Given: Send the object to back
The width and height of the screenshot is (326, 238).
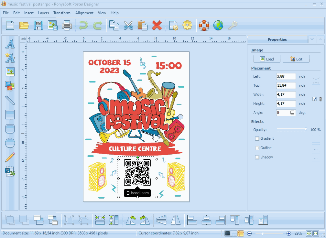Looking at the screenshot, I should 53,220.
